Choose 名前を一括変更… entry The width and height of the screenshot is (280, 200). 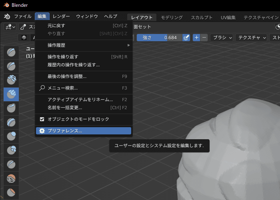pos(84,108)
